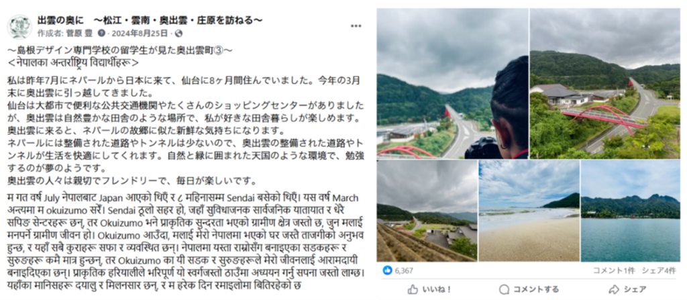The image size is (687, 300).
Task: Click the speech bubble comment icon
Action: click(x=505, y=289)
